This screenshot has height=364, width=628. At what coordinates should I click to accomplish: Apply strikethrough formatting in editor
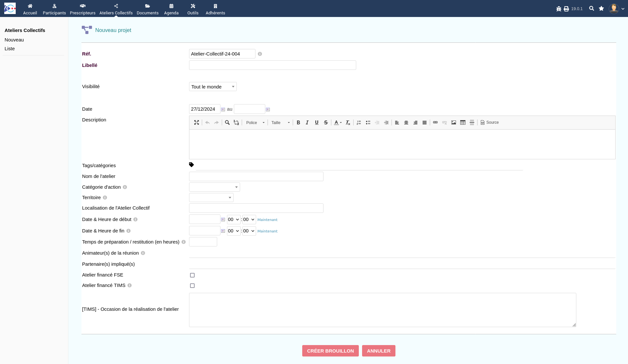(x=326, y=122)
